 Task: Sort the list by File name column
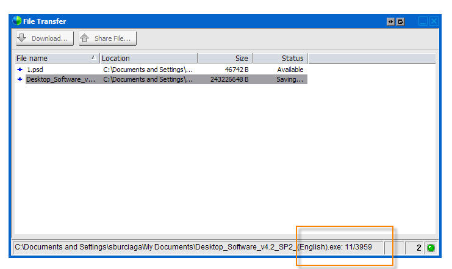[56, 59]
